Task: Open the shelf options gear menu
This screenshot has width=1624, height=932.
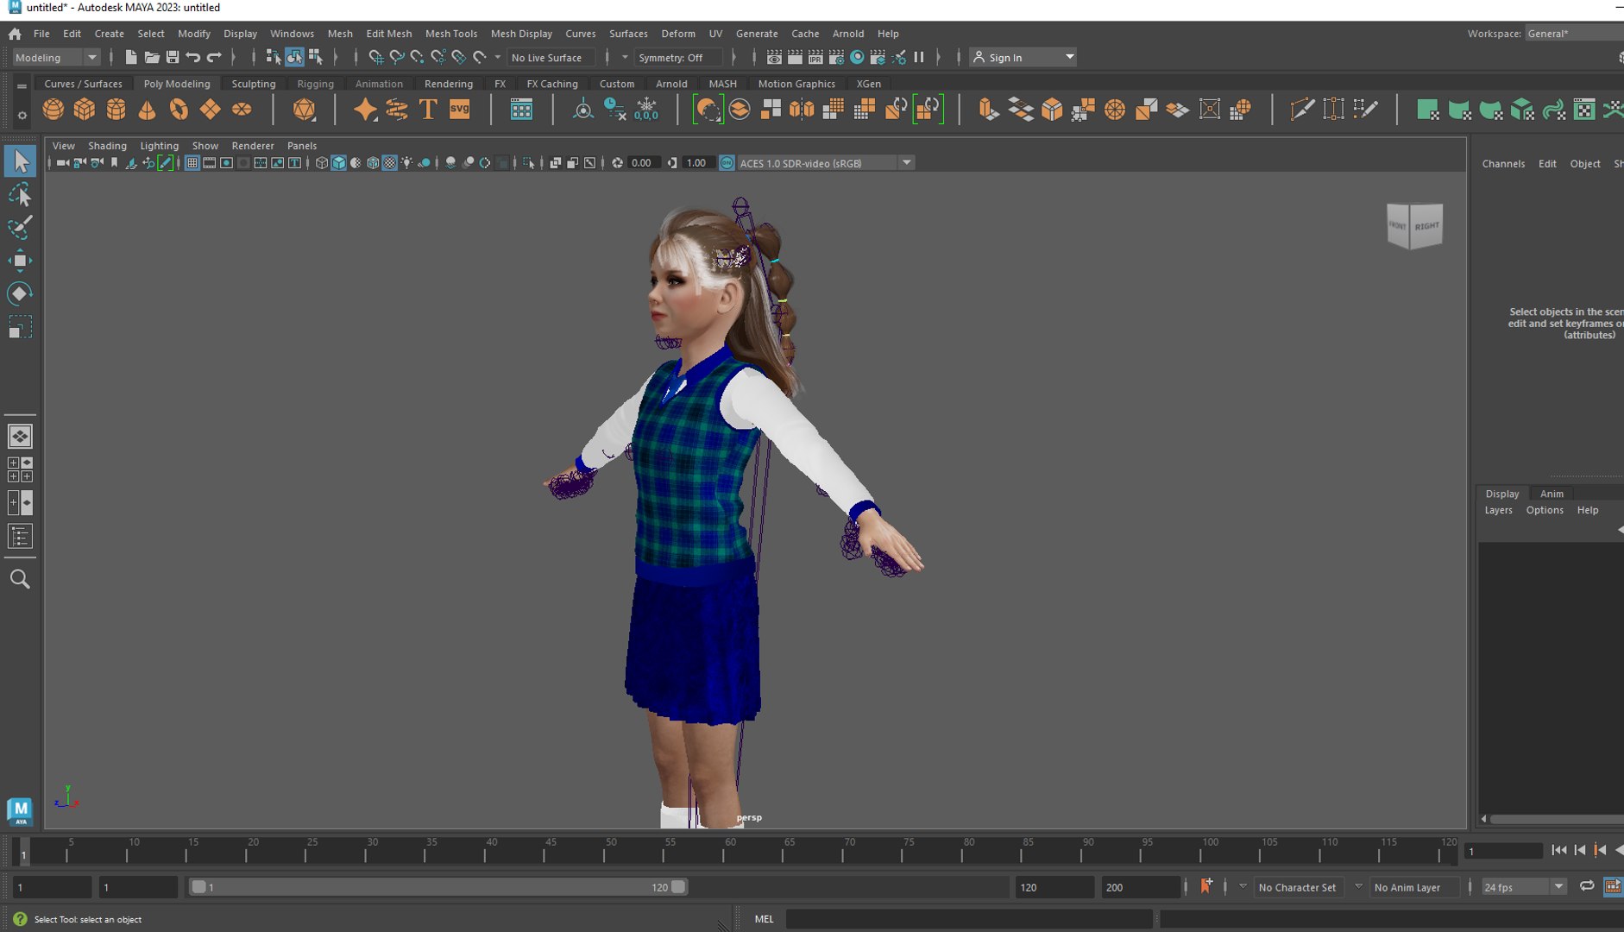Action: coord(22,115)
